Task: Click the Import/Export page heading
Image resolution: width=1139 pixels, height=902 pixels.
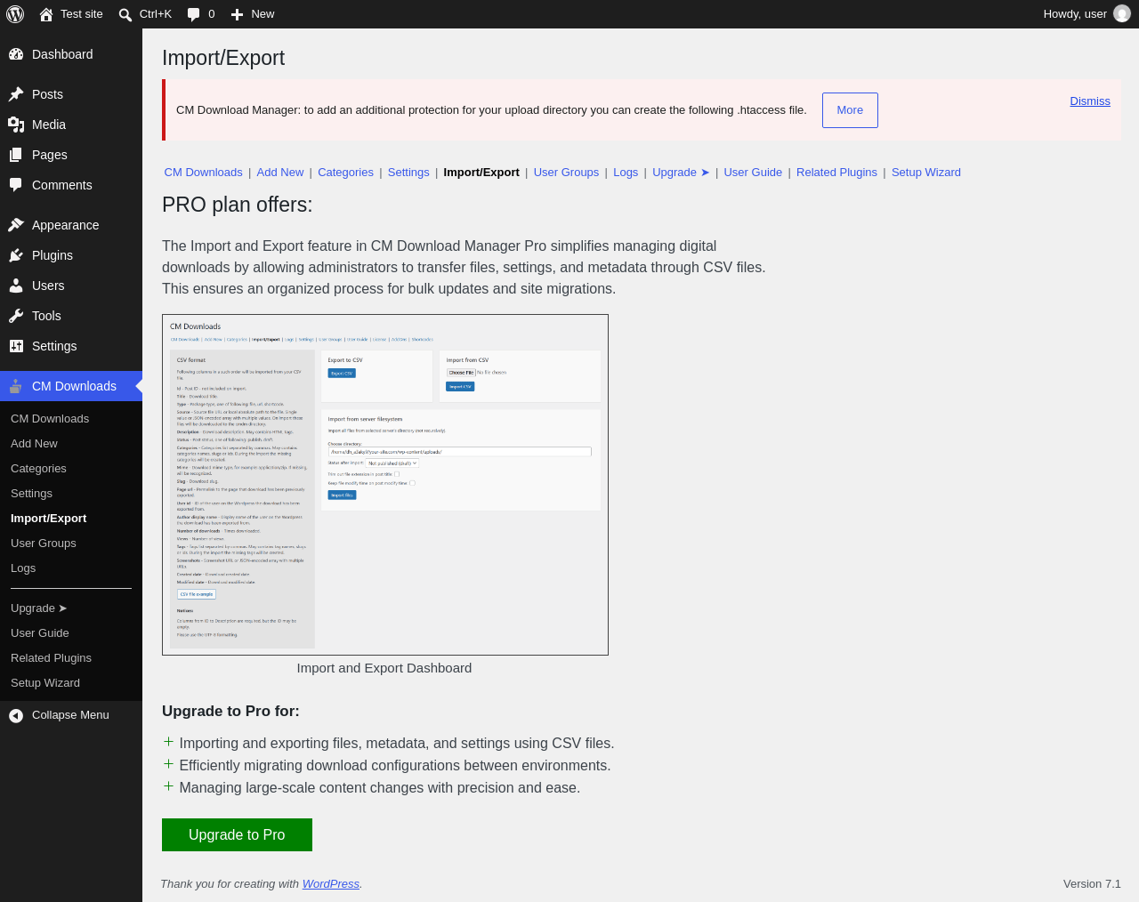Action: point(223,58)
